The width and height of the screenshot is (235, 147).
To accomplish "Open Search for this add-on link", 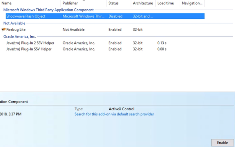I will [114, 114].
